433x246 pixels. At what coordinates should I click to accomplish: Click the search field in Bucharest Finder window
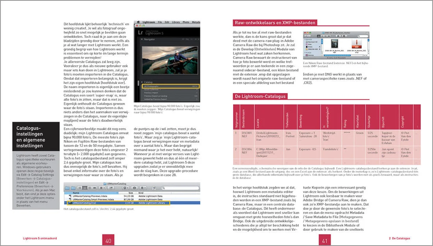[x=363, y=36]
